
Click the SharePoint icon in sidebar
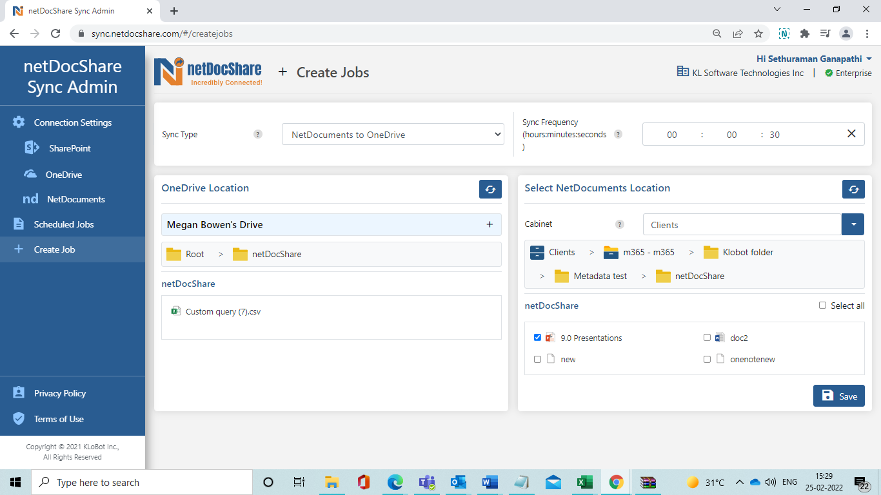tap(32, 148)
